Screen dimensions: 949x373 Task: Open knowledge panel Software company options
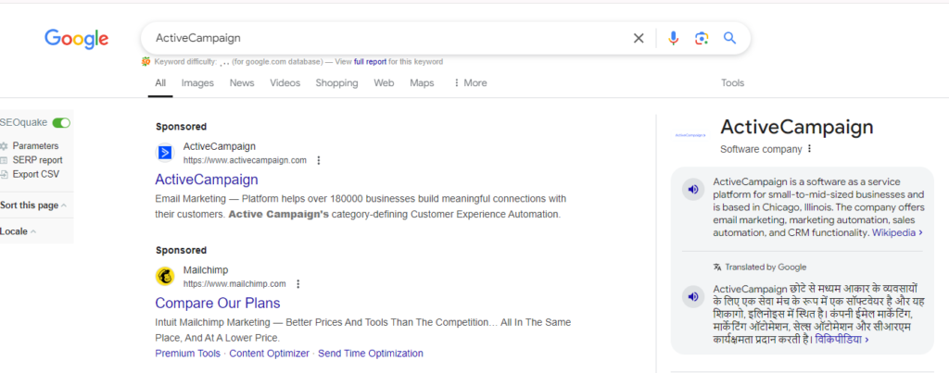(809, 149)
